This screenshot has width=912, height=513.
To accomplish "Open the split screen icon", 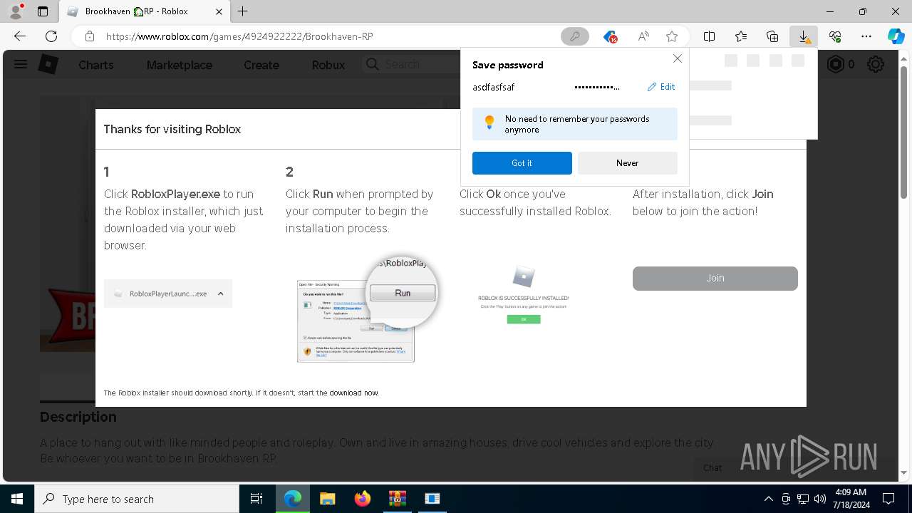I will pyautogui.click(x=710, y=36).
